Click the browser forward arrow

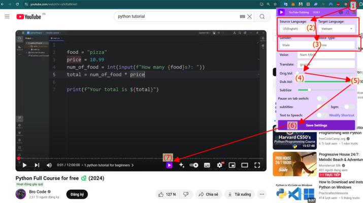[10, 4]
